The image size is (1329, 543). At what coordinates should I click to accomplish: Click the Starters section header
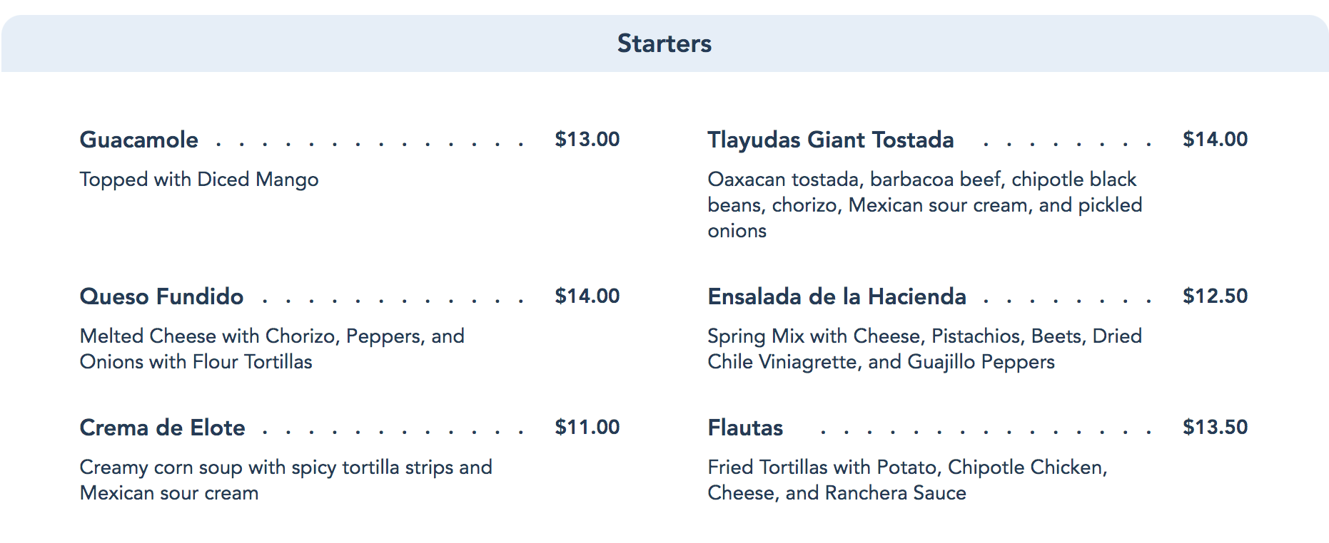(664, 43)
